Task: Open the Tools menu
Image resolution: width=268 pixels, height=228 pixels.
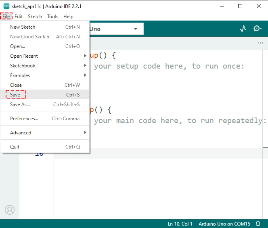Action: click(x=52, y=17)
